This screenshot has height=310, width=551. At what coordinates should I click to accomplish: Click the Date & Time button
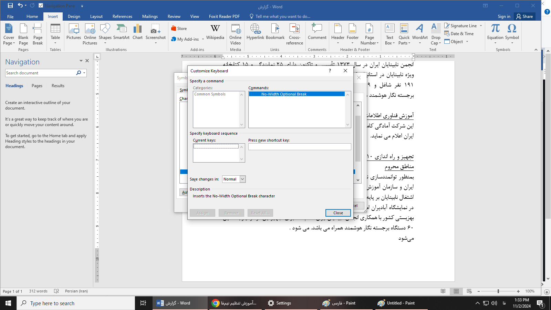point(459,34)
